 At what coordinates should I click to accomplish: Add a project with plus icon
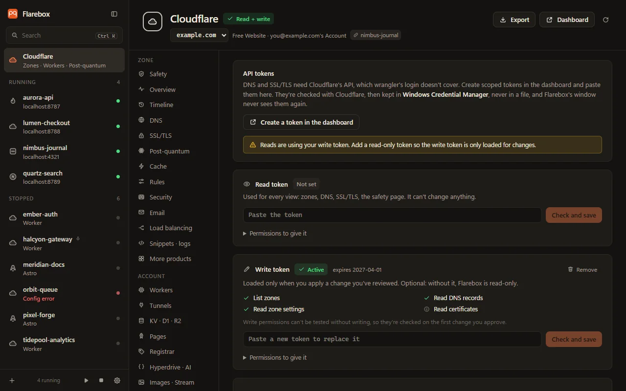(x=12, y=380)
